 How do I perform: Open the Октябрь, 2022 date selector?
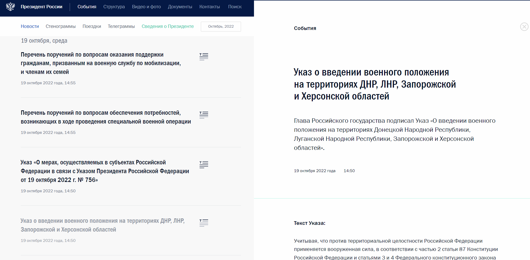point(221,27)
